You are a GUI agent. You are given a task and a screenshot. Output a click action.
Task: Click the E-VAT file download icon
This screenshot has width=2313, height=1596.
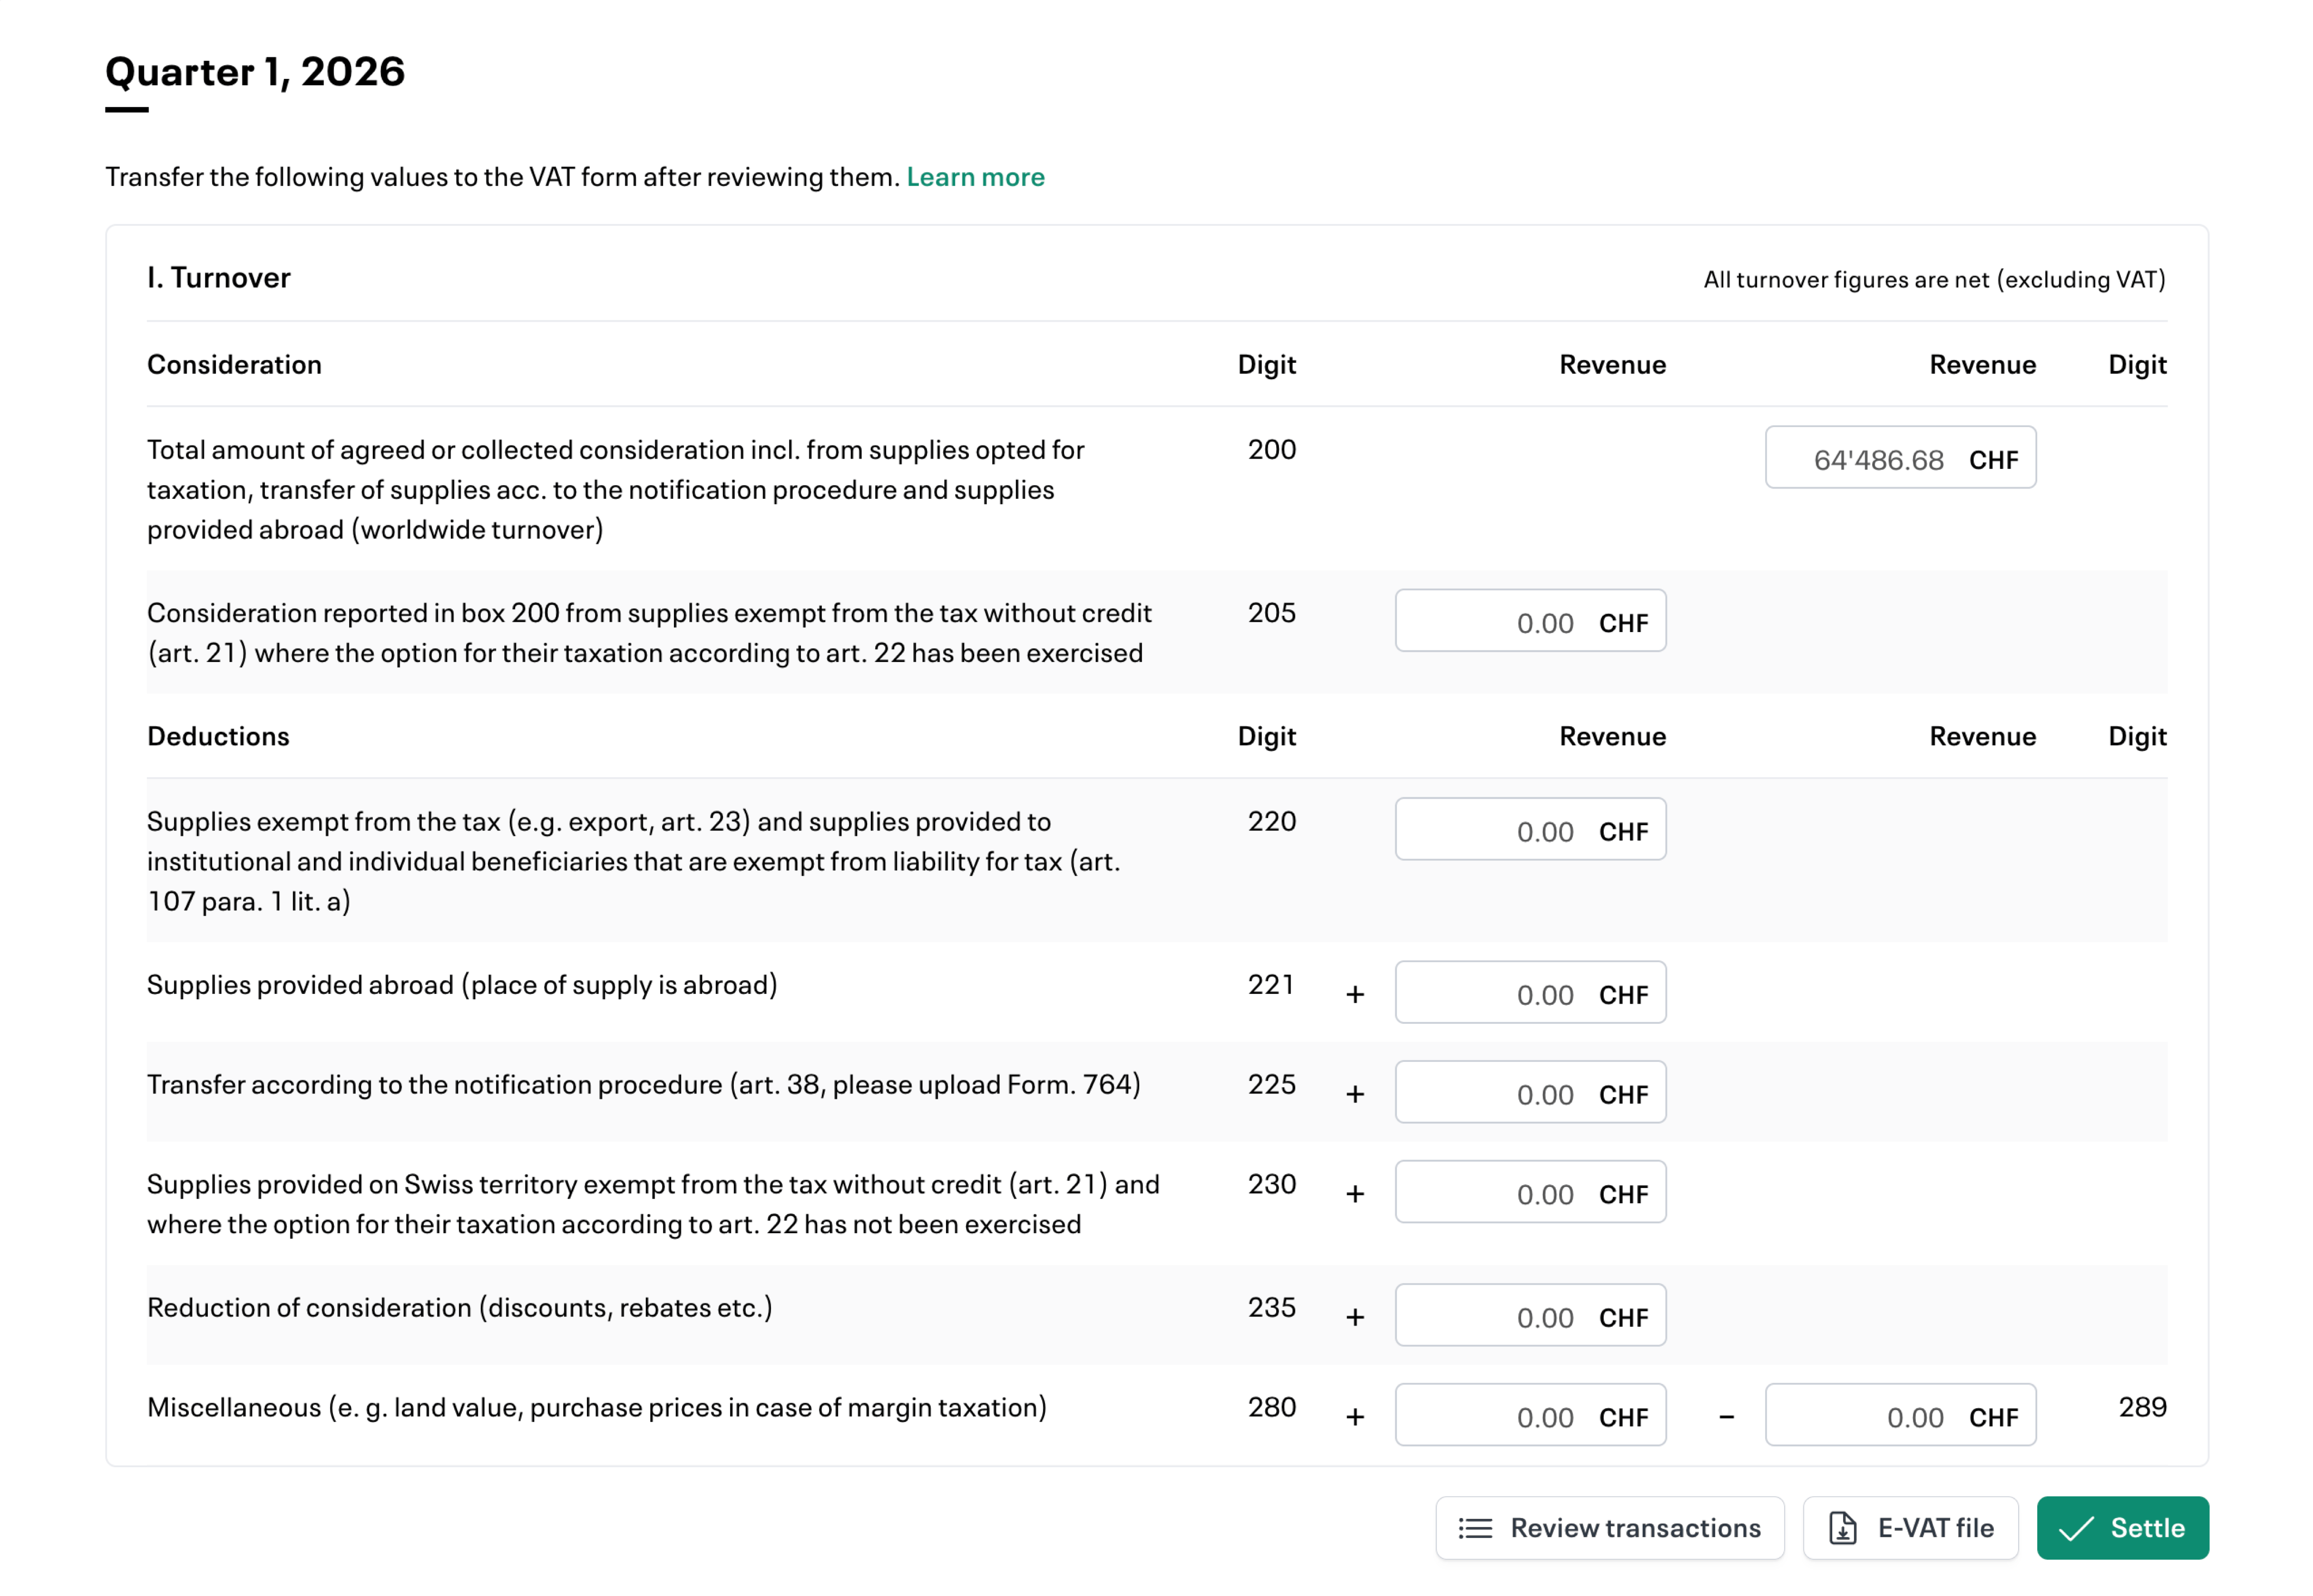1842,1528
